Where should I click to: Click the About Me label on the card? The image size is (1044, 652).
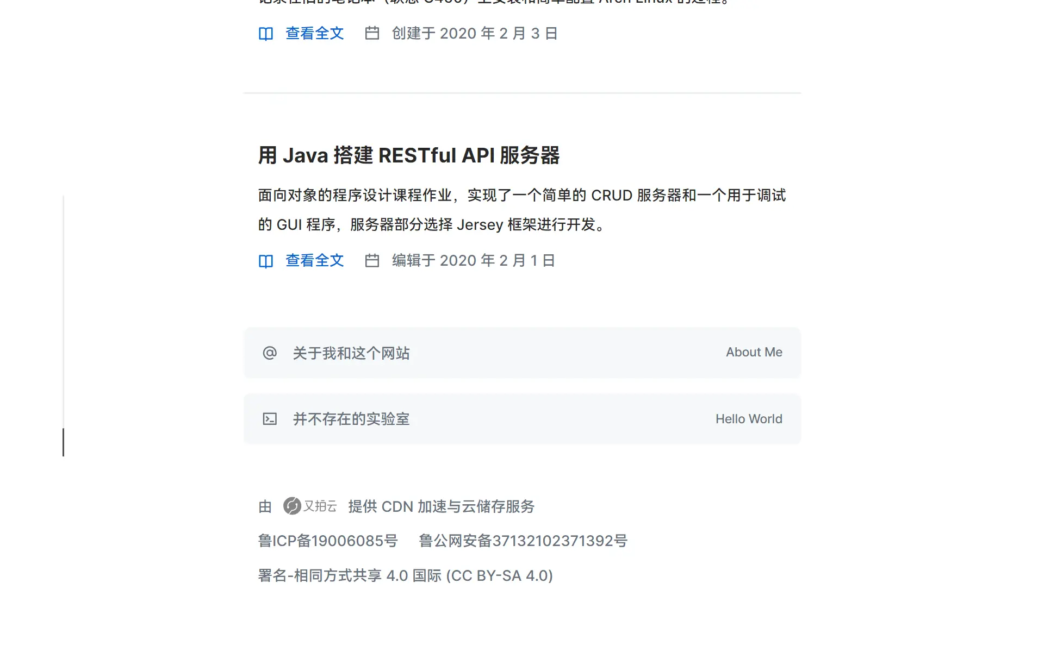[754, 352]
